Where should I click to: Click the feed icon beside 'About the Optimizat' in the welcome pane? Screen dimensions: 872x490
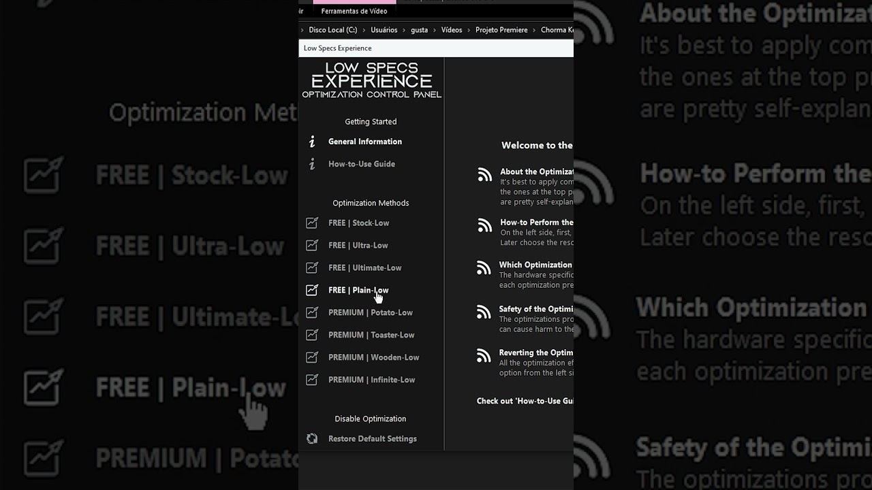484,175
